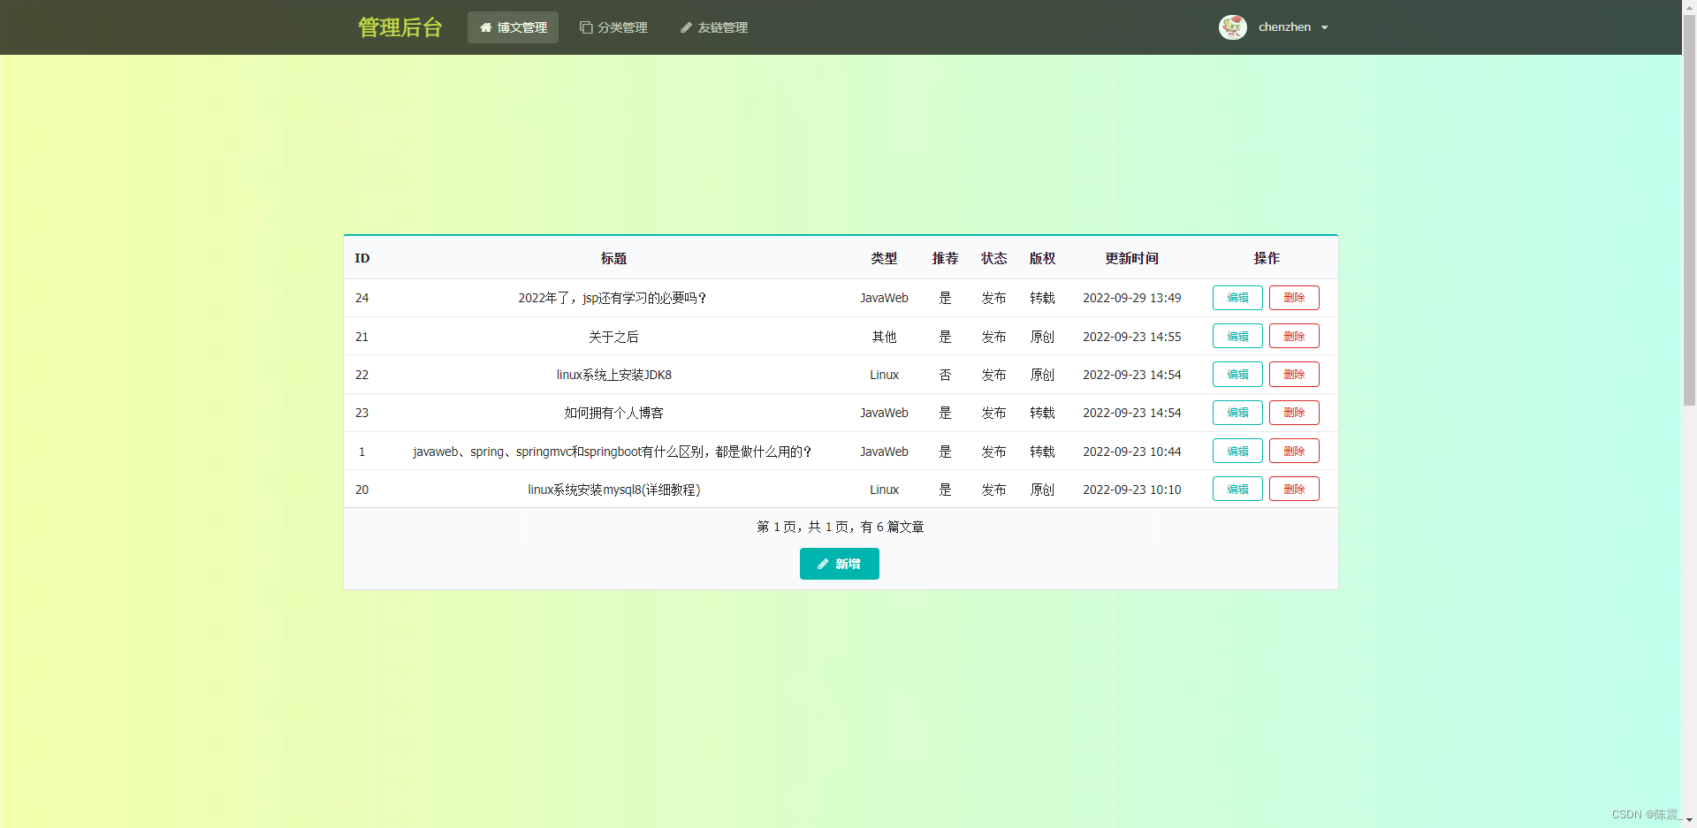
Task: Click the title linux系统上安装JDK8
Action: (613, 375)
